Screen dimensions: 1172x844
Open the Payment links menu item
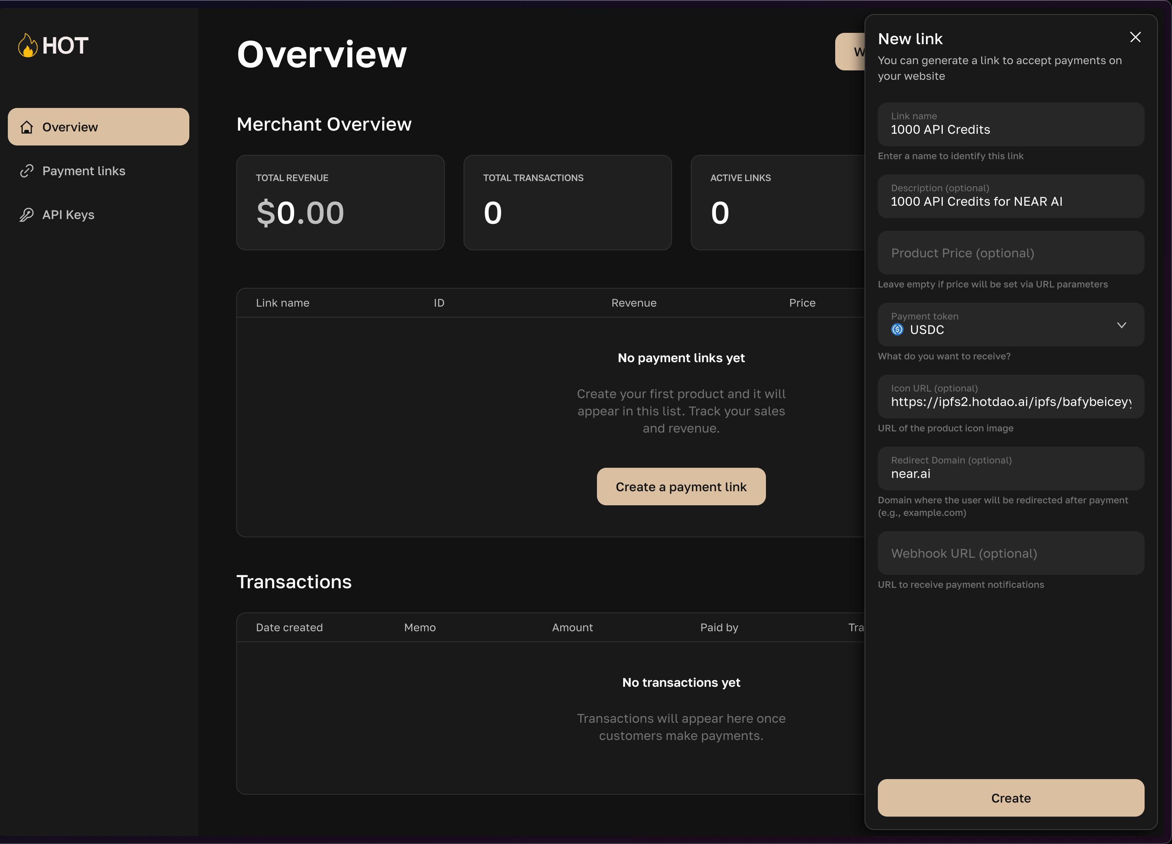click(x=83, y=171)
